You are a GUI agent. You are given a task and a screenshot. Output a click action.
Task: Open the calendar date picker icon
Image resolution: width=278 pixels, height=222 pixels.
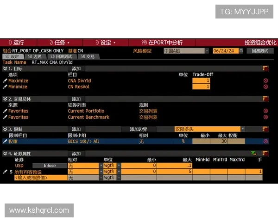click(x=241, y=51)
